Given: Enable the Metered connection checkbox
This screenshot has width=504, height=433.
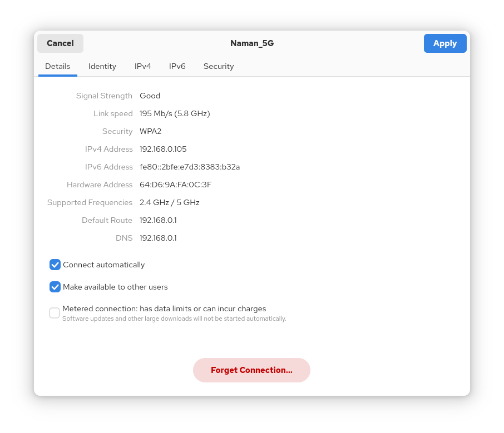Looking at the screenshot, I should [x=55, y=313].
